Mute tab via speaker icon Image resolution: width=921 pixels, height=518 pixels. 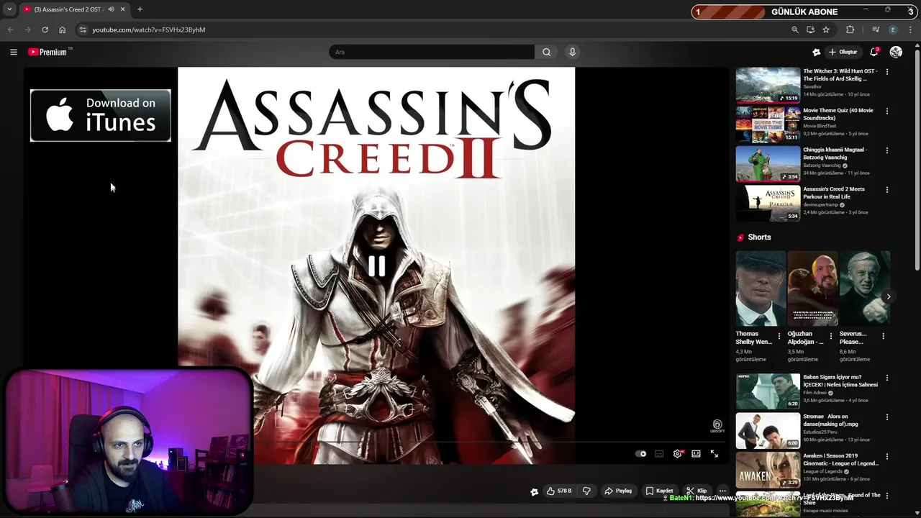point(111,9)
